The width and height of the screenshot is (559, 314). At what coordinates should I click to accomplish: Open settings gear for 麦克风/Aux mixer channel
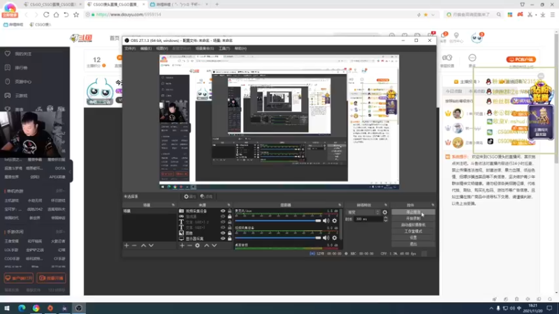[x=335, y=220]
